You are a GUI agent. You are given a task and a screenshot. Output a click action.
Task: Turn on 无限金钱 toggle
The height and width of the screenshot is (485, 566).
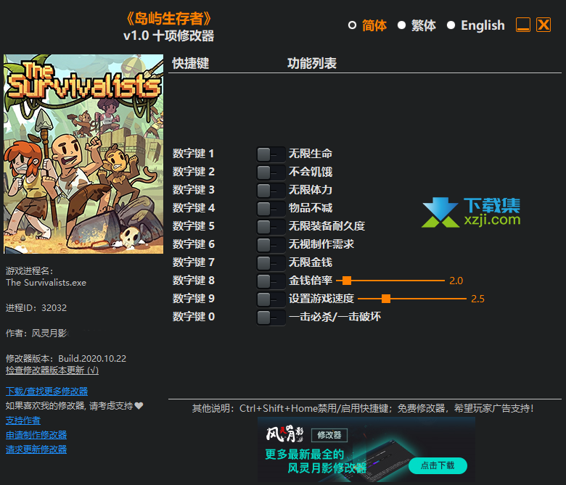271,263
